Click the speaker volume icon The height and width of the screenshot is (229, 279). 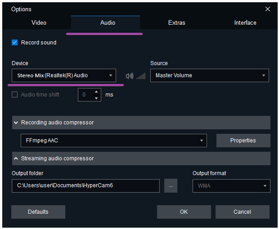coord(129,76)
